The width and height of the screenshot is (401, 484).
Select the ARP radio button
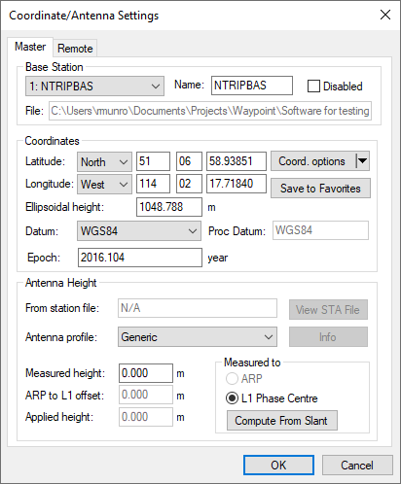tap(232, 378)
